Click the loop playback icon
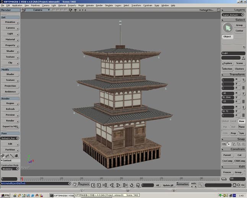The width and height of the screenshot is (247, 198). tap(132, 185)
